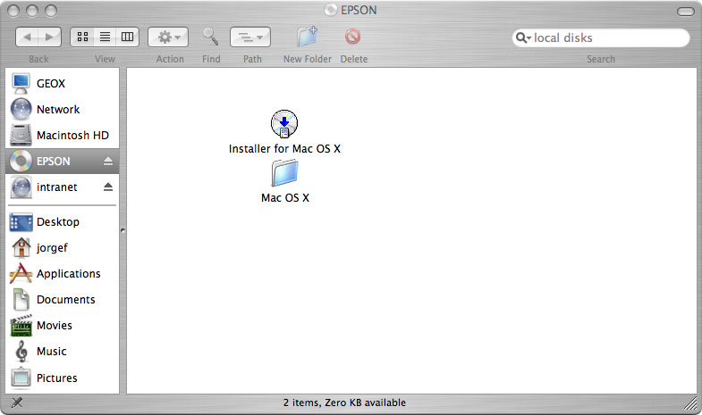702x415 pixels.
Task: Click the 'jorgef' sidebar label
Action: coord(52,248)
